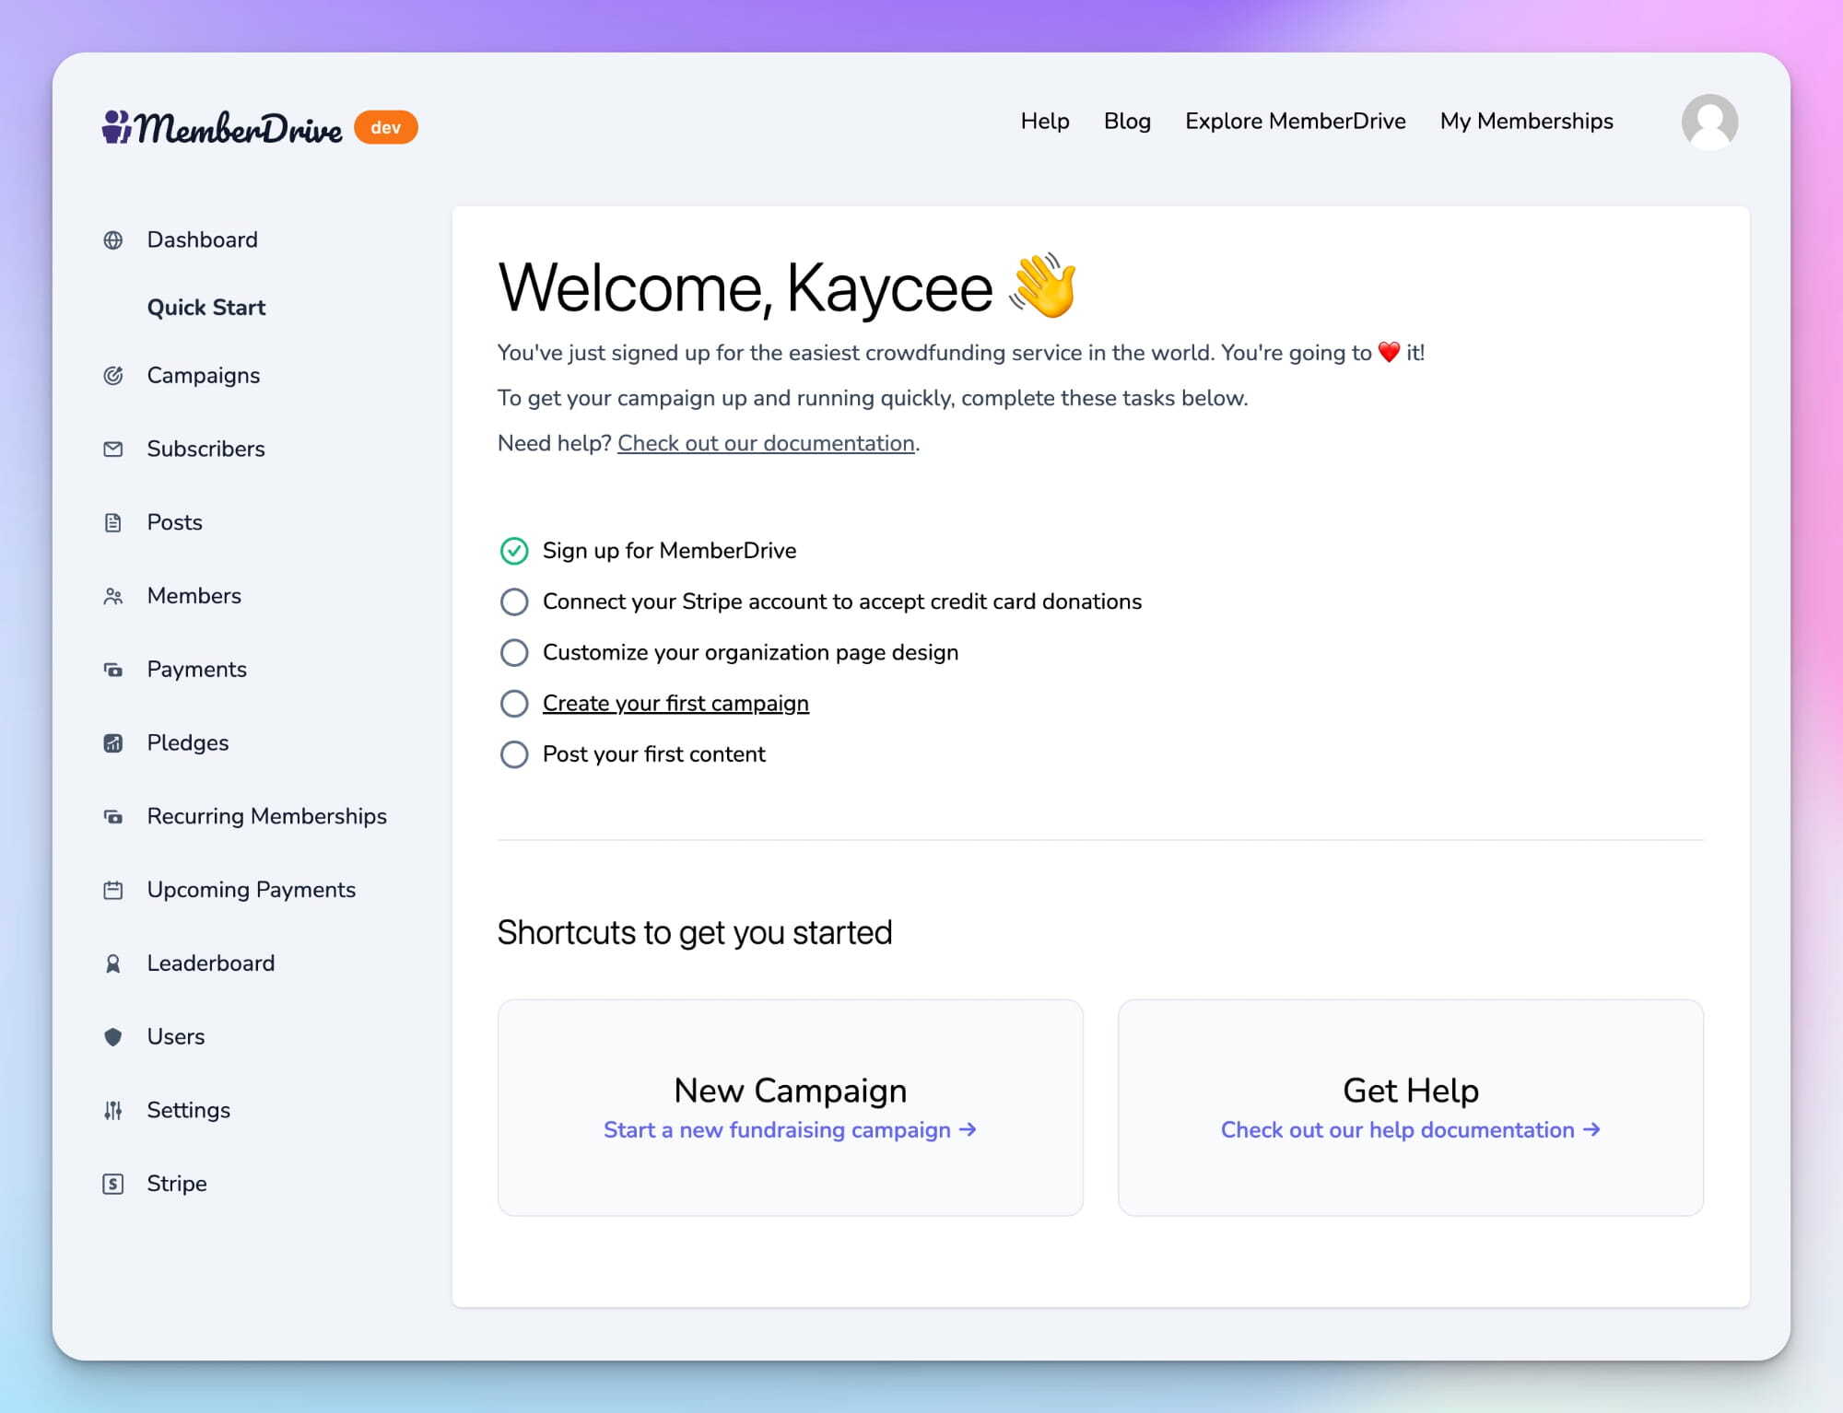1843x1413 pixels.
Task: Open Subscribers in the sidebar
Action: click(x=206, y=450)
